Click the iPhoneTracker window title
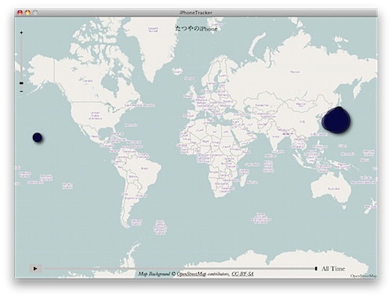This screenshot has height=298, width=392. click(196, 13)
